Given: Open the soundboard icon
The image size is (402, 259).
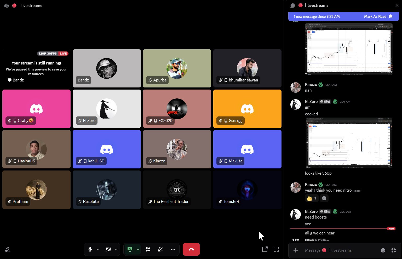Looking at the screenshot, I should click(160, 249).
